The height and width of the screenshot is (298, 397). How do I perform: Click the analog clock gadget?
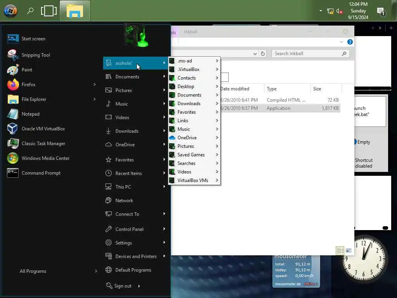pyautogui.click(x=364, y=258)
